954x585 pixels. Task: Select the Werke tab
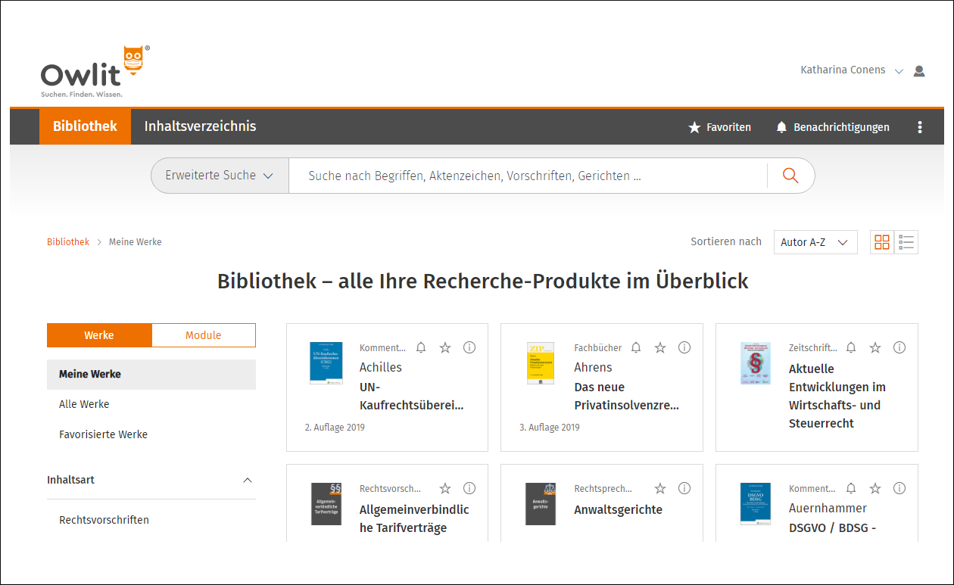(x=99, y=335)
